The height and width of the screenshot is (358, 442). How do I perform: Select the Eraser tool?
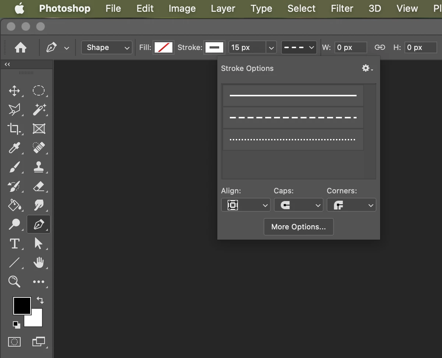(39, 186)
